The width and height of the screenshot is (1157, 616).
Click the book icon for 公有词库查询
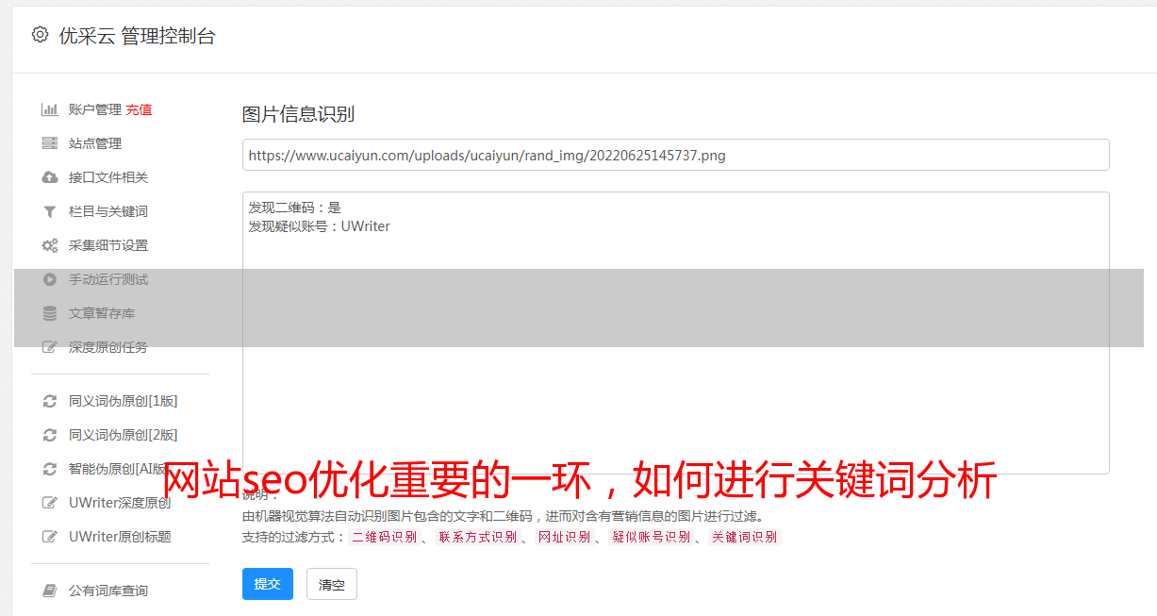coord(50,591)
